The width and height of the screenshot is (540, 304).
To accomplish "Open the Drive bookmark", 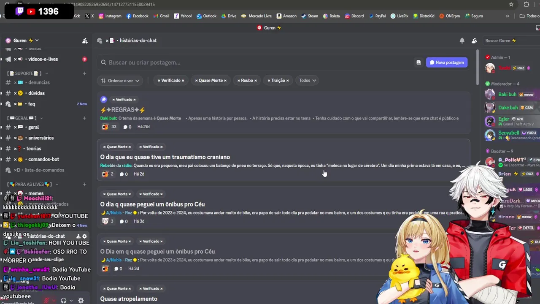I will [228, 16].
